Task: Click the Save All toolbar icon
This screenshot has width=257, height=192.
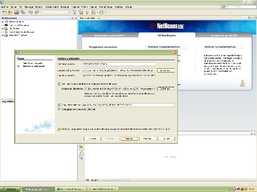Action: pos(23,12)
